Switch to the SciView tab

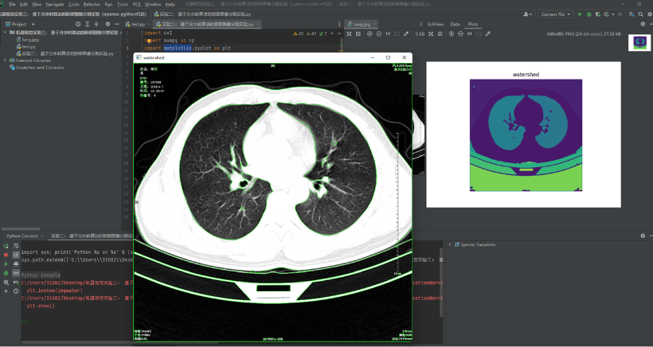click(x=436, y=25)
